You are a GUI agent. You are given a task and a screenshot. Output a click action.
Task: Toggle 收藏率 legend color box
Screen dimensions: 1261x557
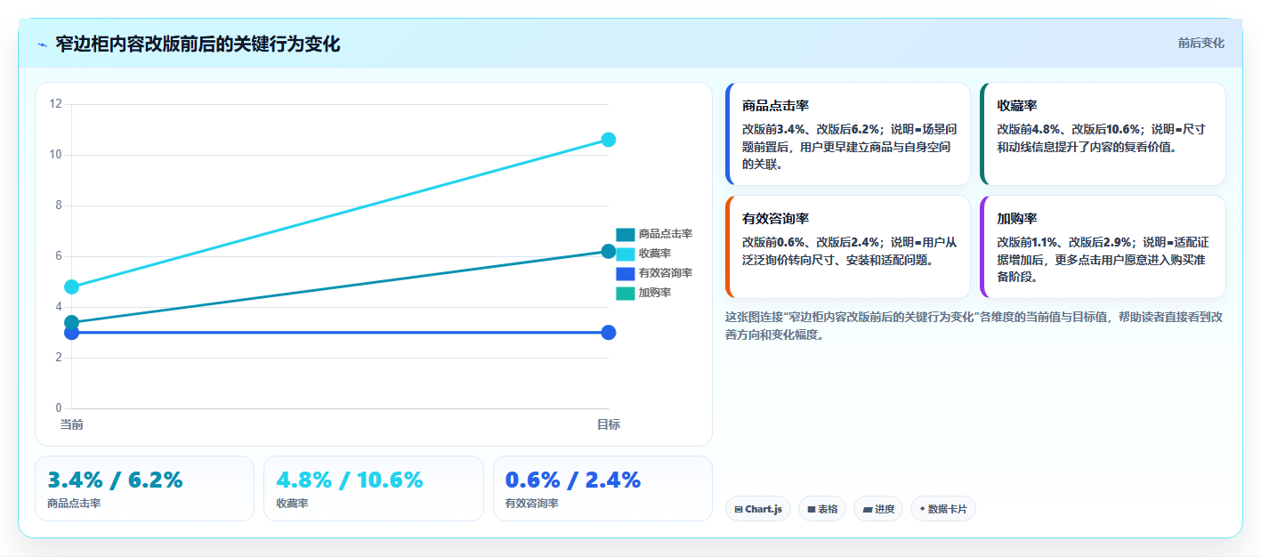click(625, 254)
